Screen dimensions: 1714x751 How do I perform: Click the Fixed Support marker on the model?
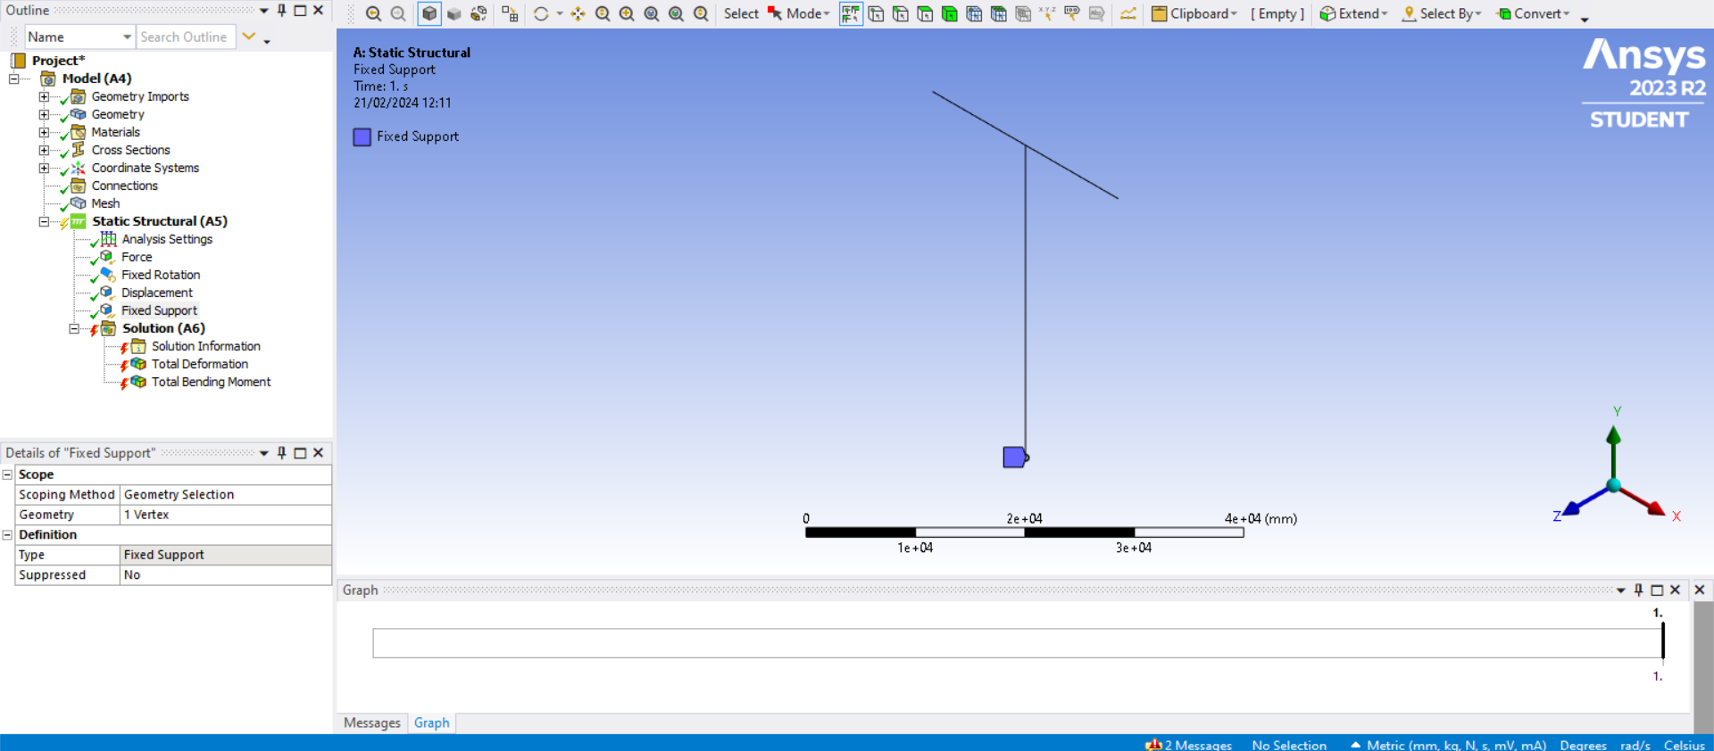click(1015, 458)
